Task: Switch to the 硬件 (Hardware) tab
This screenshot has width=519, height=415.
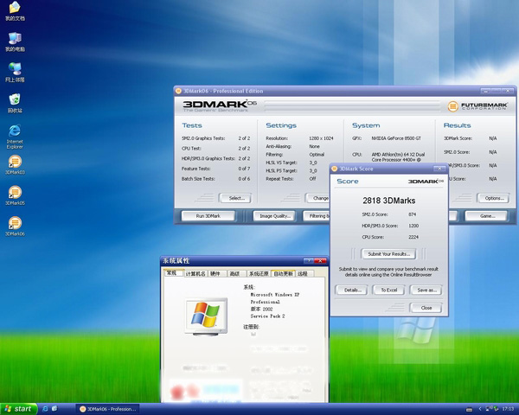Action: pos(215,273)
